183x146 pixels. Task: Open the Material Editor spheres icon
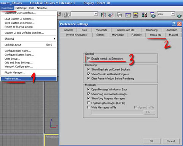point(144,15)
